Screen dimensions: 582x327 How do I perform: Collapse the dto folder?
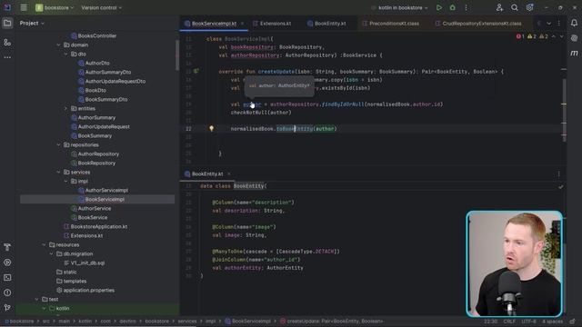pyautogui.click(x=66, y=54)
